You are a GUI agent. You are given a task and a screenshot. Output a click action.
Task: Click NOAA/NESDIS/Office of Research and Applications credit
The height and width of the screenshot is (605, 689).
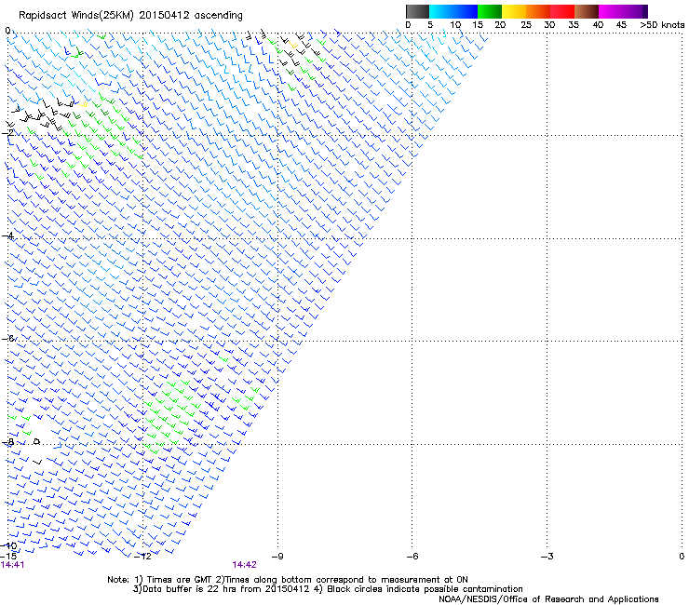click(x=548, y=599)
